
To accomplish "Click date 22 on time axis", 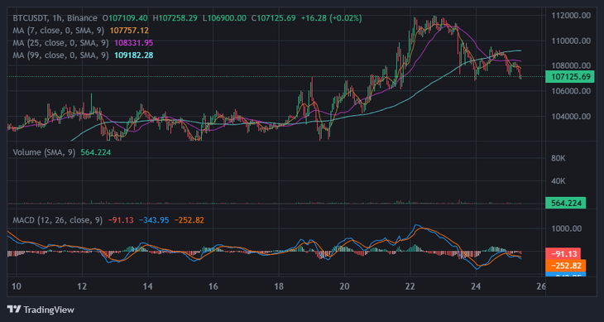I will pos(410,286).
